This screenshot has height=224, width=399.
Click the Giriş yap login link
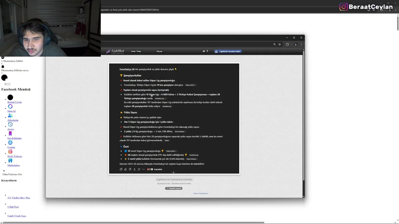pos(159,51)
